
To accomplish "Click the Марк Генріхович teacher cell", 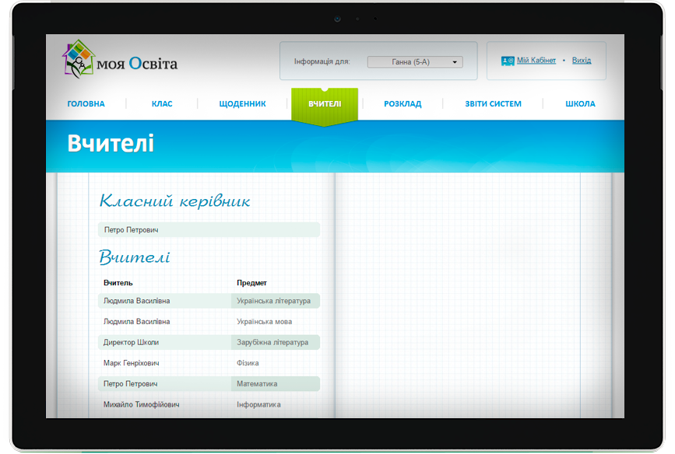I will click(131, 363).
